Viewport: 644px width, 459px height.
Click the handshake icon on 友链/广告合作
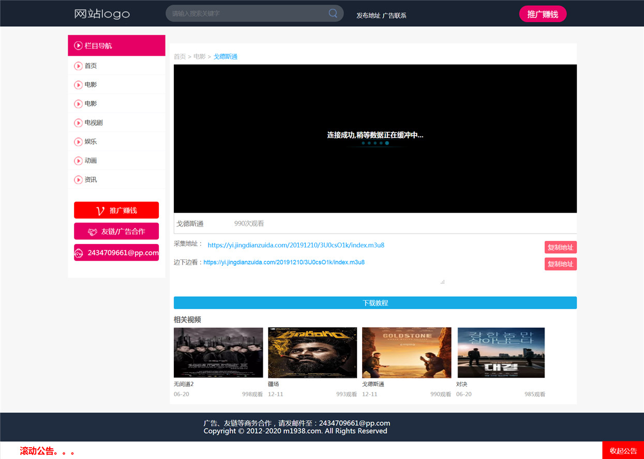click(x=93, y=232)
